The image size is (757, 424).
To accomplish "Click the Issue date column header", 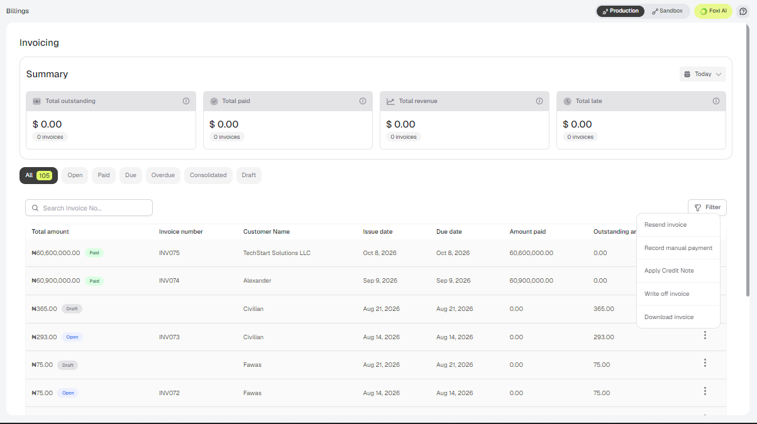I will pos(378,232).
